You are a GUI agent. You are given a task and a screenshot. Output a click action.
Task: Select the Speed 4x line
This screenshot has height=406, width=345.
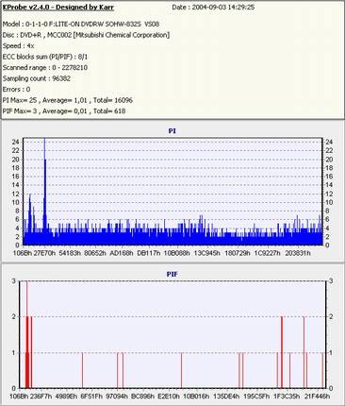(x=18, y=46)
